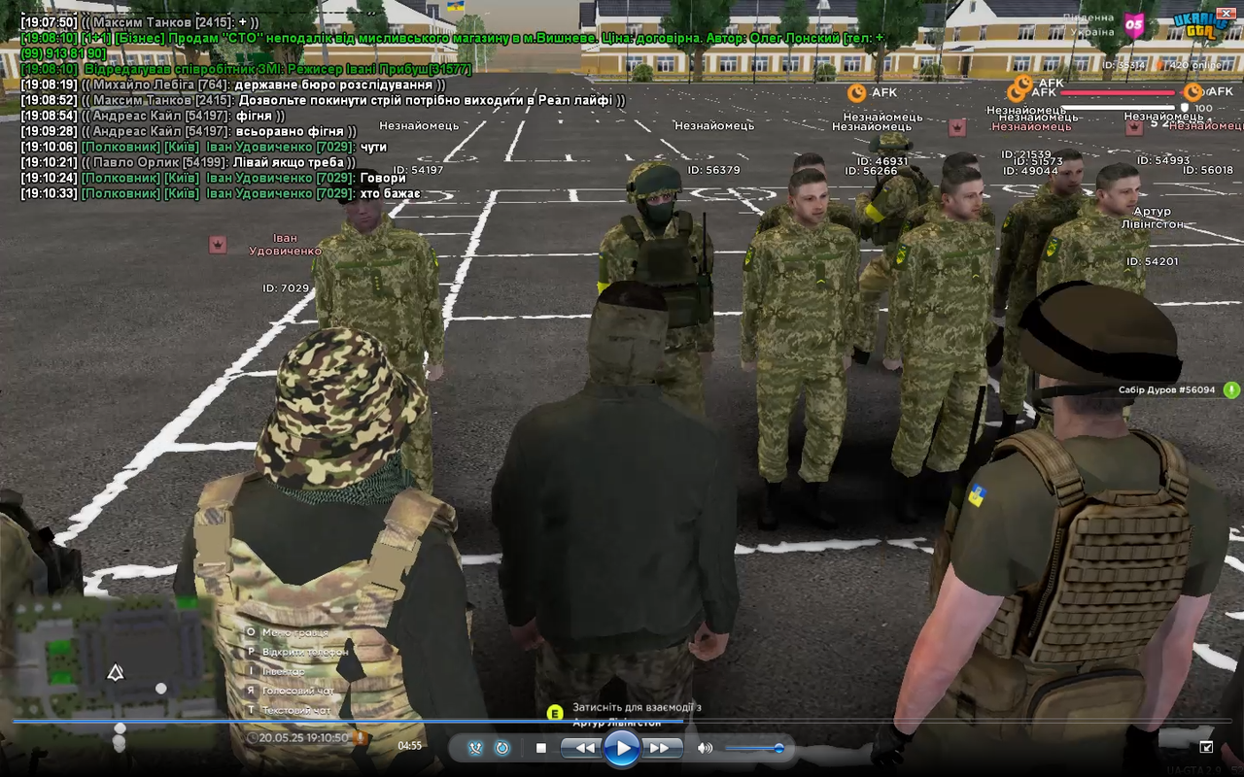Click the microphone icon beside Сабір Дуров

point(1231,389)
